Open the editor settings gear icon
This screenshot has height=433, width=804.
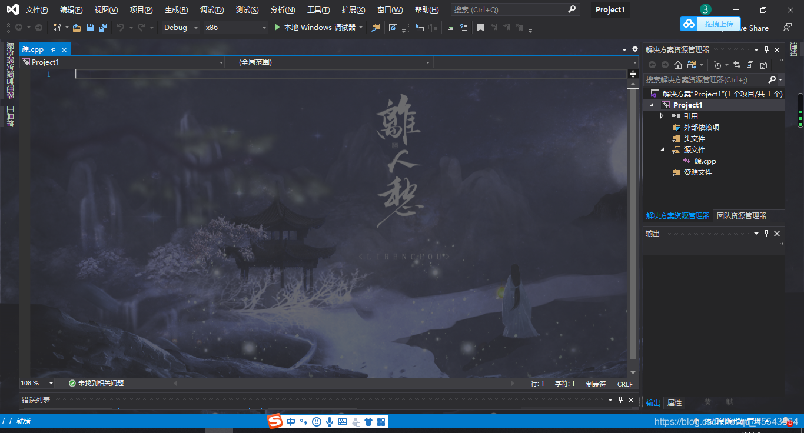(635, 49)
